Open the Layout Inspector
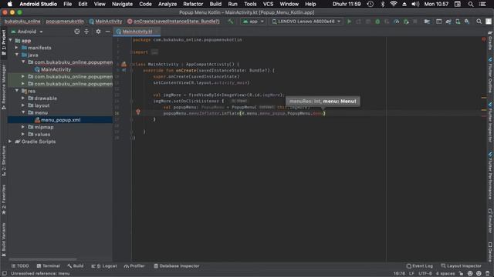The image size is (494, 277). [461, 266]
